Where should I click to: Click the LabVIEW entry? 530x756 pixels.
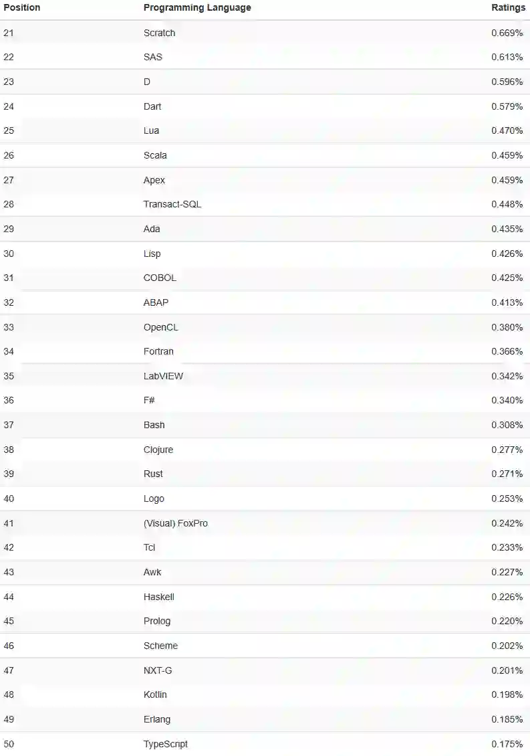pyautogui.click(x=163, y=376)
